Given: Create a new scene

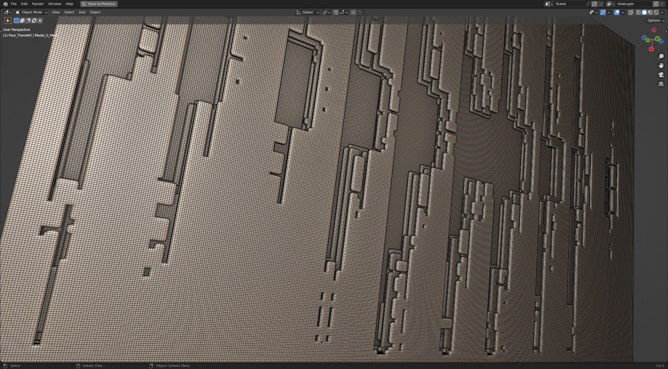Looking at the screenshot, I should [594, 4].
